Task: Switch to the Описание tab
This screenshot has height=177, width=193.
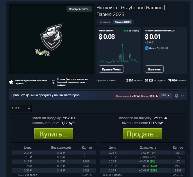Action: (x=105, y=22)
